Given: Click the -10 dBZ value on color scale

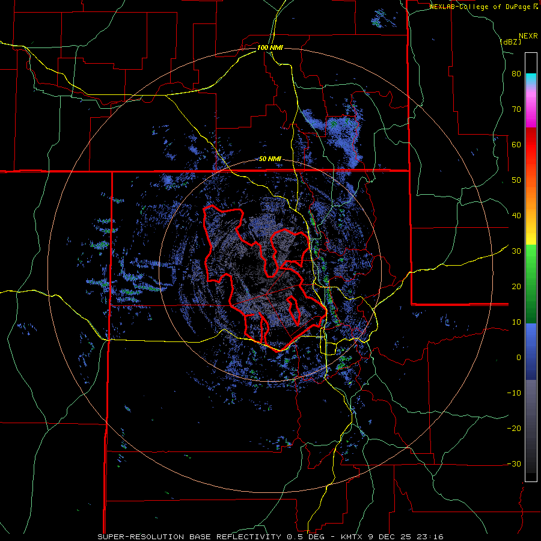Looking at the screenshot, I should point(514,393).
